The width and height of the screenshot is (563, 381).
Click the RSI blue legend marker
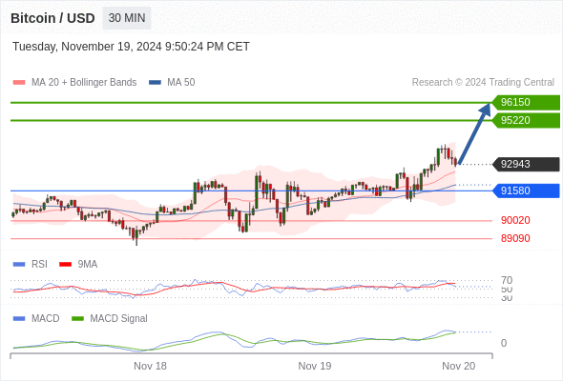pos(19,265)
